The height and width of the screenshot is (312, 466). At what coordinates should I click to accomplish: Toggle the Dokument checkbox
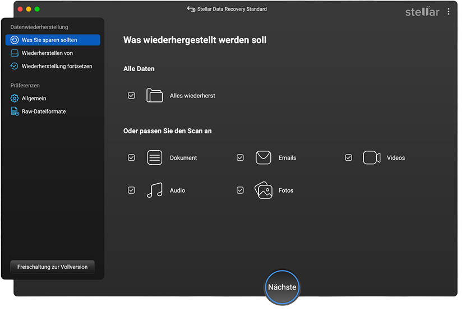coord(131,158)
